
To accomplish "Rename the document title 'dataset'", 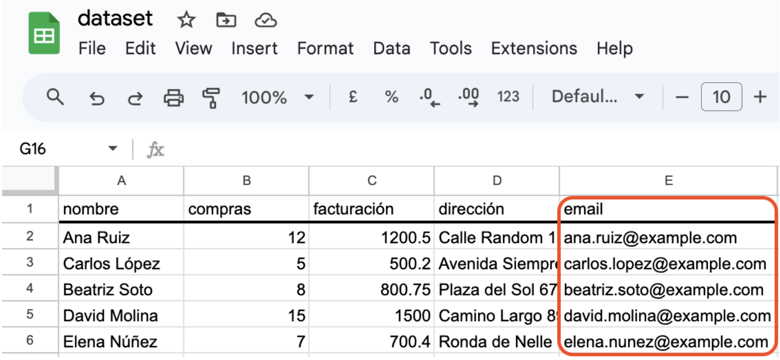I will [115, 19].
